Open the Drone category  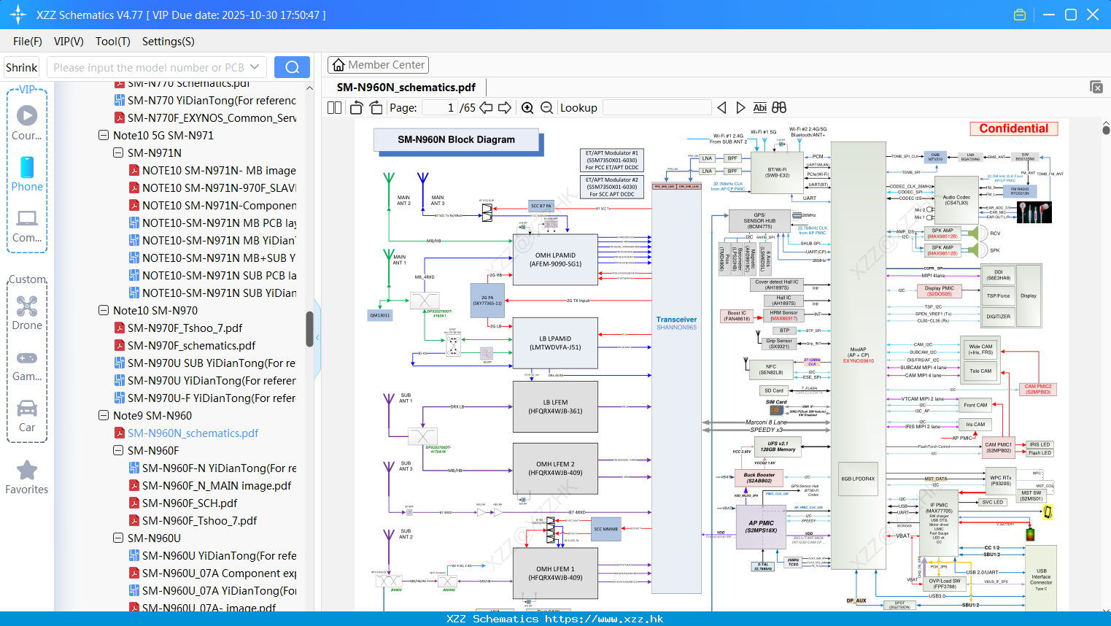click(27, 313)
